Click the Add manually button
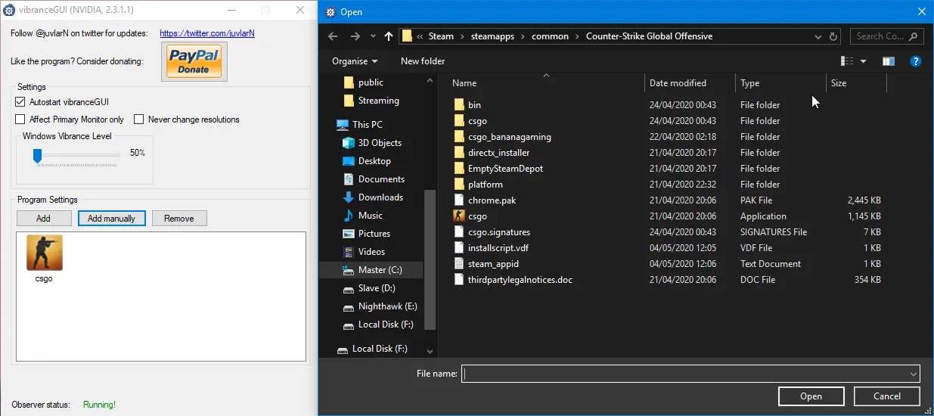Screen dimensions: 934x416 coord(111,219)
